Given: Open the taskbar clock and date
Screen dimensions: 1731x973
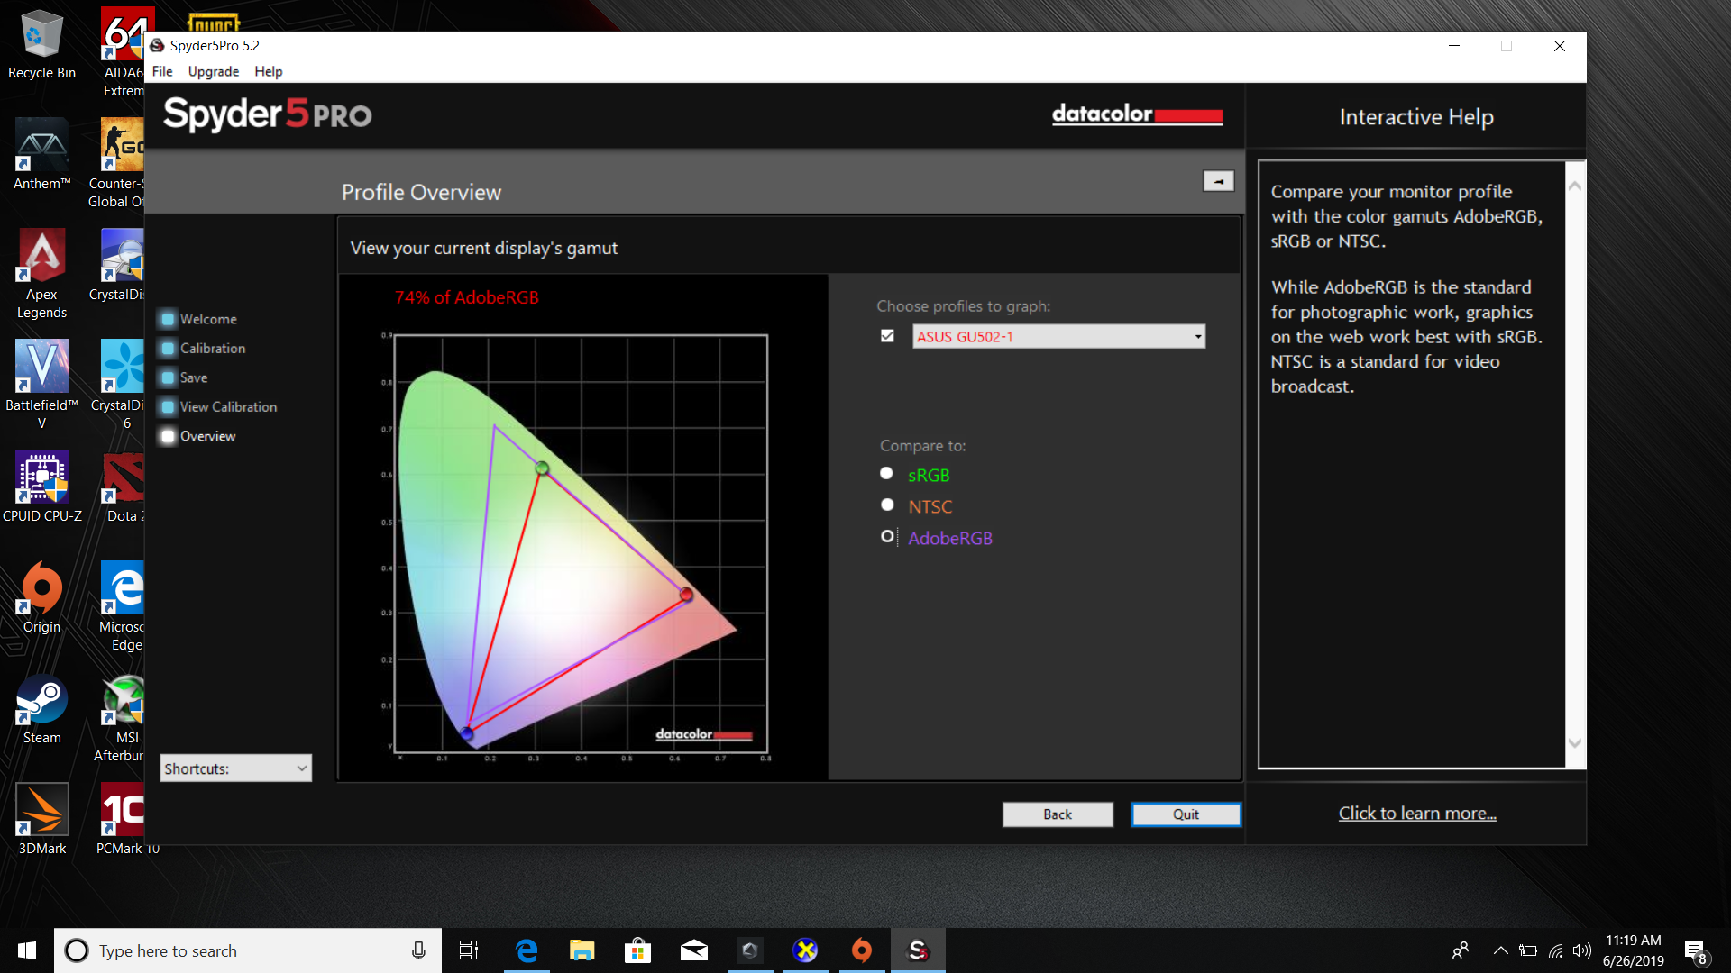Looking at the screenshot, I should (1633, 950).
